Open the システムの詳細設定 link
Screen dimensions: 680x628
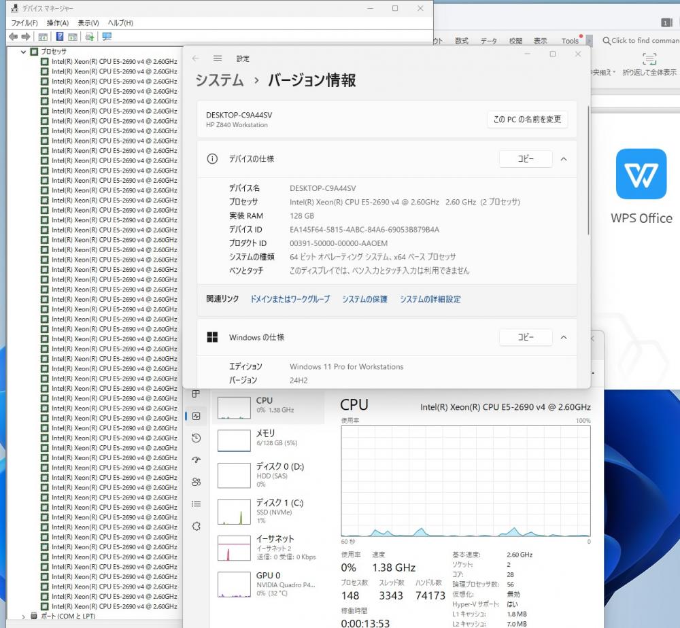pyautogui.click(x=430, y=299)
